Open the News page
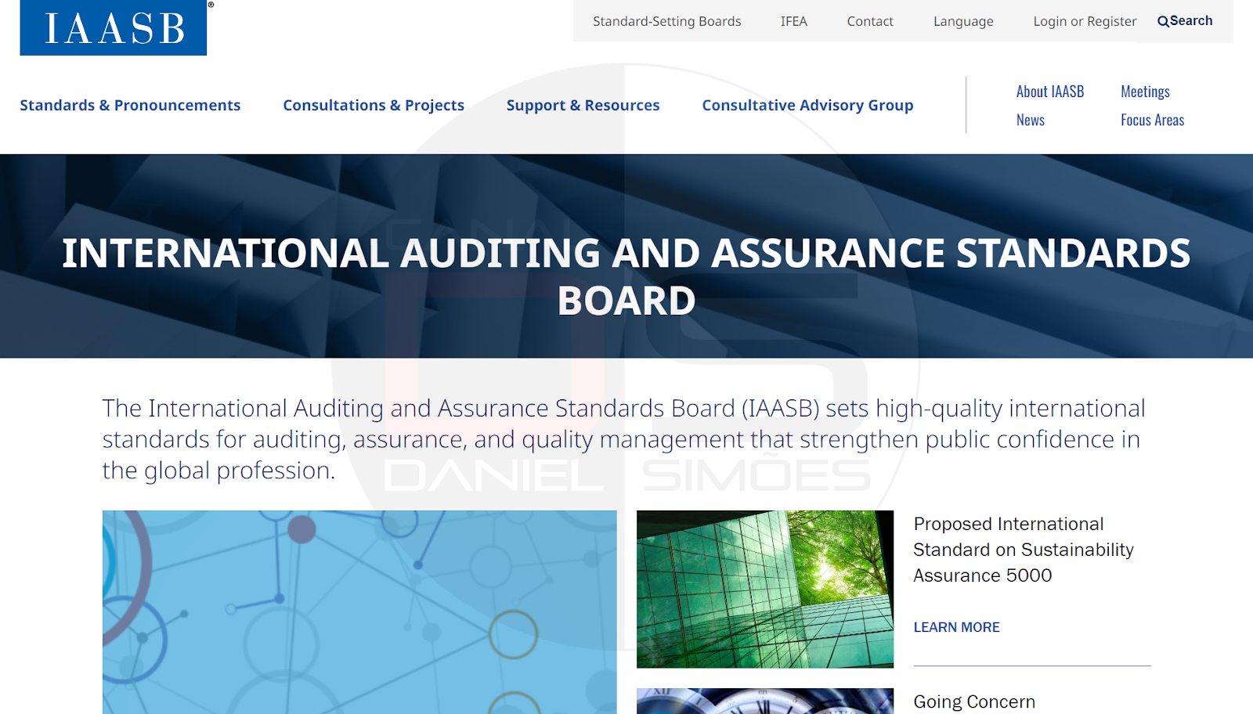The image size is (1253, 714). click(x=1031, y=120)
